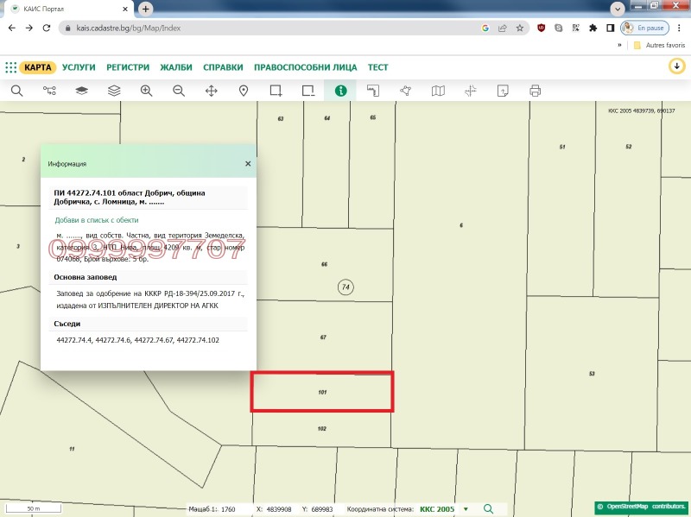Image resolution: width=691 pixels, height=517 pixels.
Task: Click the search magnifier tool in toolbar
Action: [x=16, y=91]
